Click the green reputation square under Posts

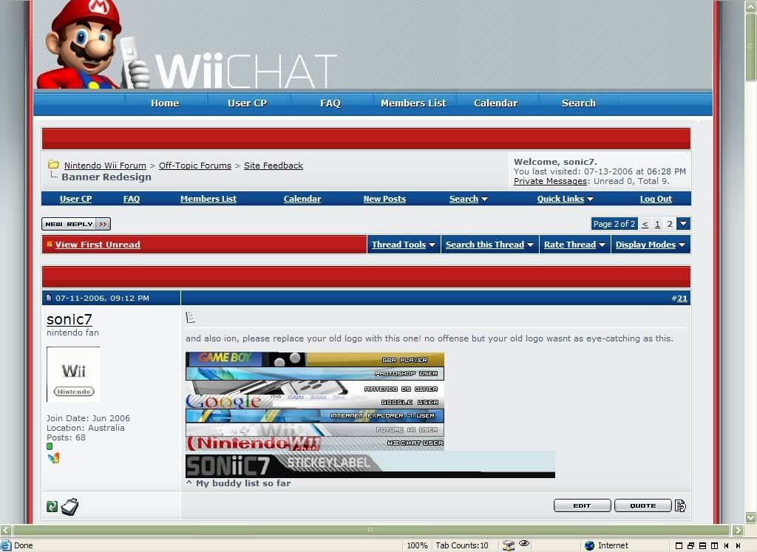(x=50, y=446)
